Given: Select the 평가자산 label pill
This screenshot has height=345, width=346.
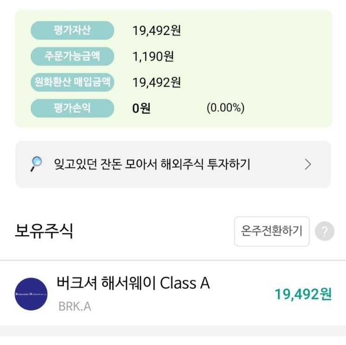Looking at the screenshot, I should click(x=72, y=31).
